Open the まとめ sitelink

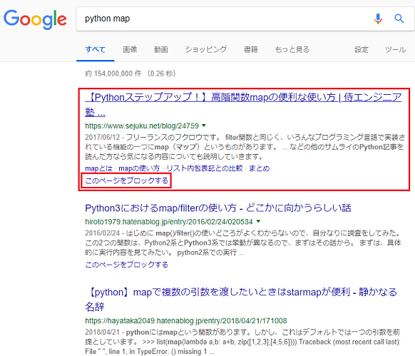tap(259, 168)
